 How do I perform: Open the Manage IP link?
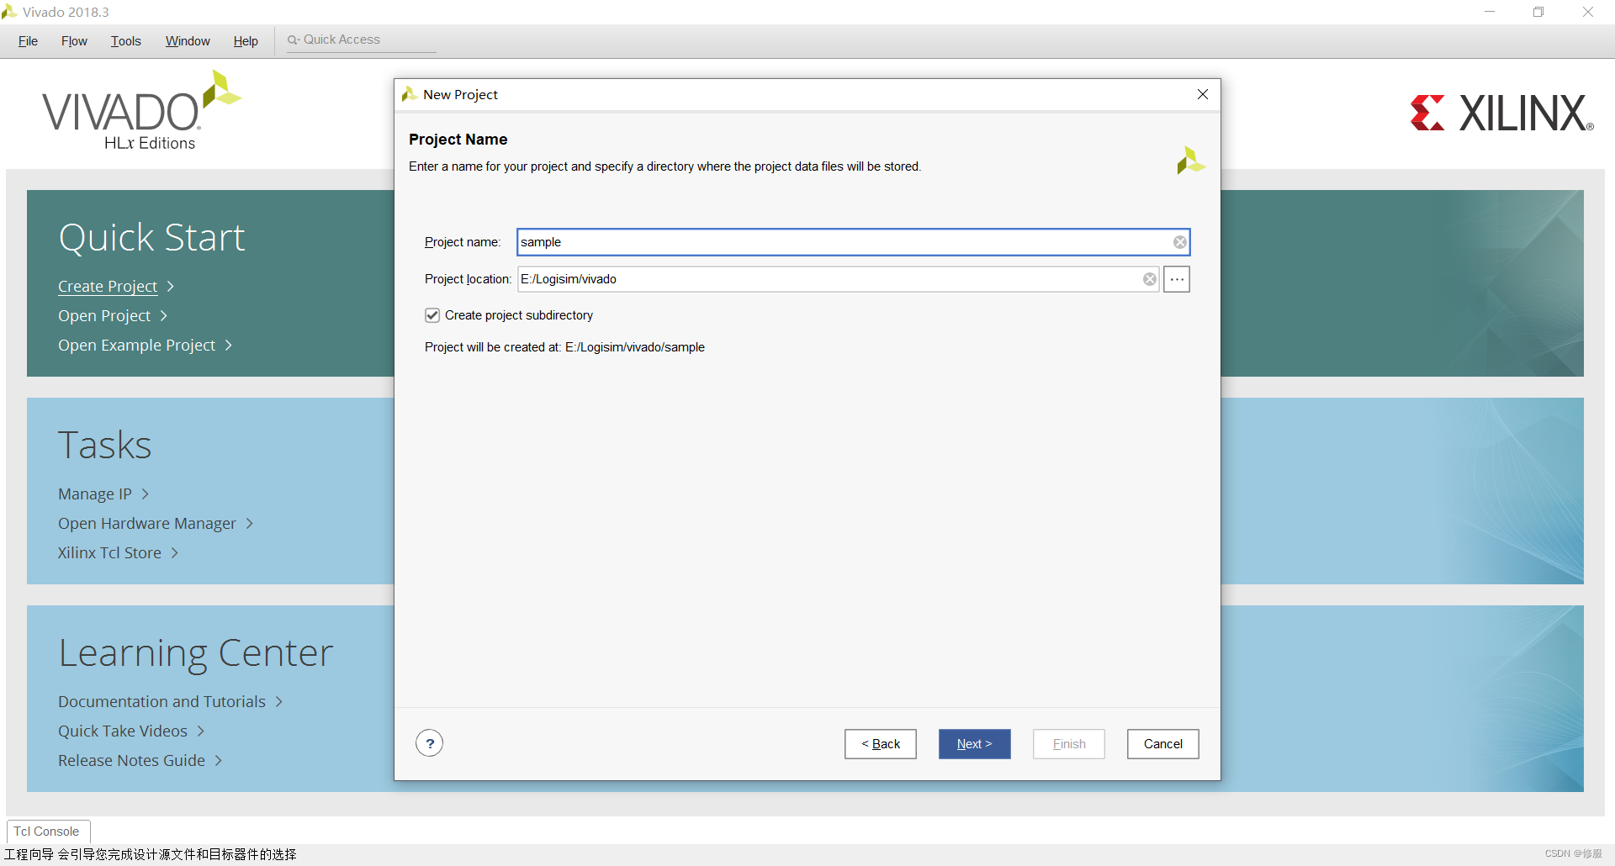95,494
